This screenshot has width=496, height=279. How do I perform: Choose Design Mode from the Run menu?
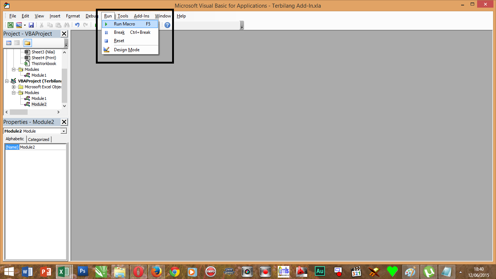(x=130, y=50)
